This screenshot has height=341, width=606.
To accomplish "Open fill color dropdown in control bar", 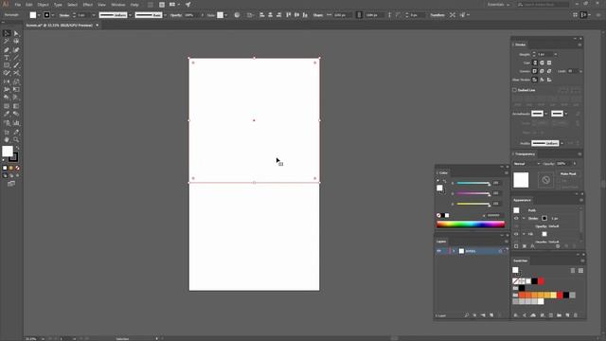I will click(39, 15).
